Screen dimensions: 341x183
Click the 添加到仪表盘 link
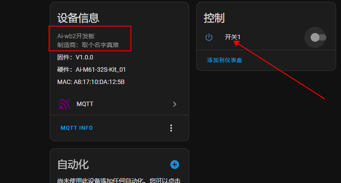pos(224,60)
